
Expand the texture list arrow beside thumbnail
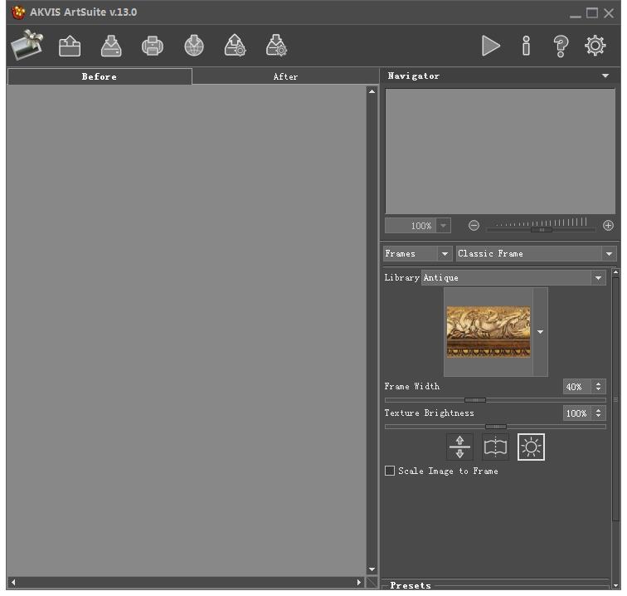[540, 332]
